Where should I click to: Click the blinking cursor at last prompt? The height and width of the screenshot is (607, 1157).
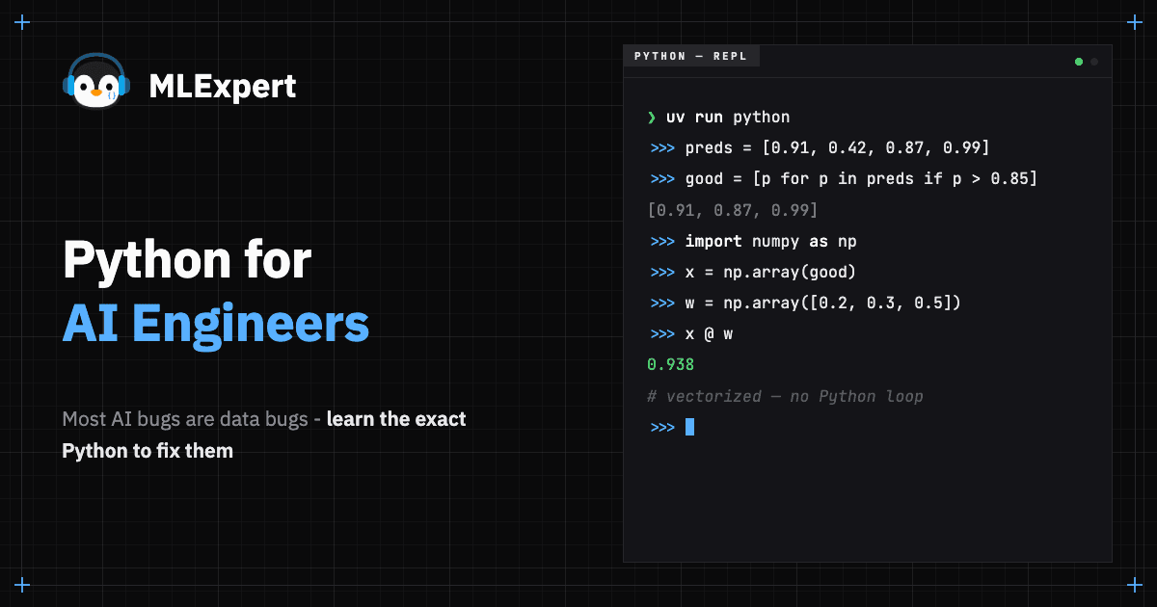click(x=689, y=427)
